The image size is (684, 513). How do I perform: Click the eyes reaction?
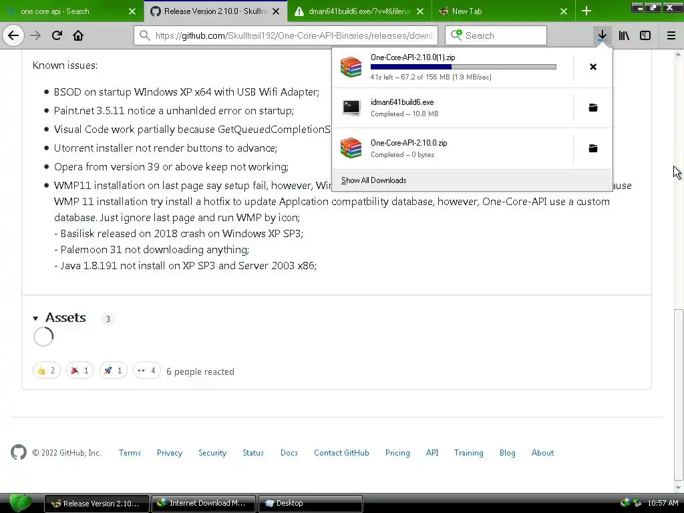(x=147, y=371)
